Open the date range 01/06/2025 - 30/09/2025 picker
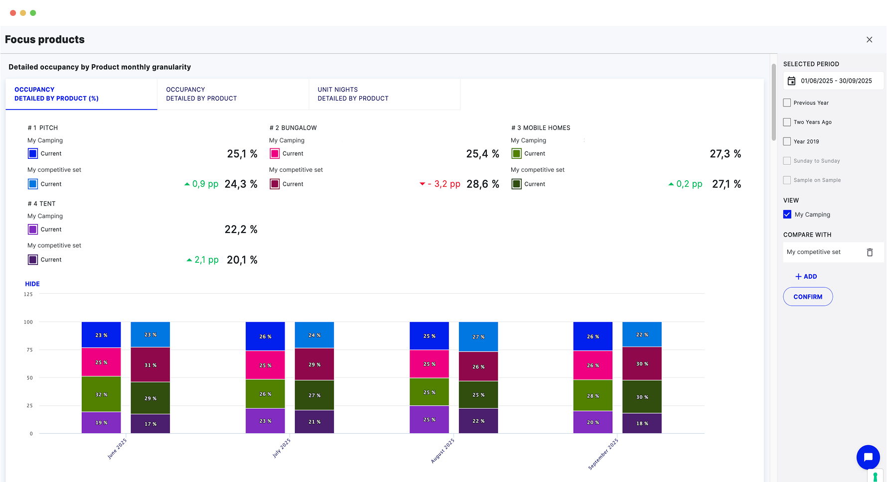This screenshot has width=887, height=482. (x=836, y=81)
